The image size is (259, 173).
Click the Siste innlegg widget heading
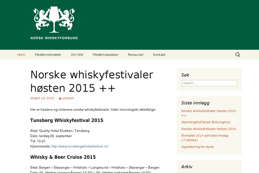click(x=195, y=103)
